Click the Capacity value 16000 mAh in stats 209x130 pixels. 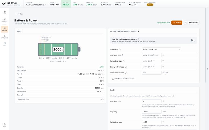(99, 88)
